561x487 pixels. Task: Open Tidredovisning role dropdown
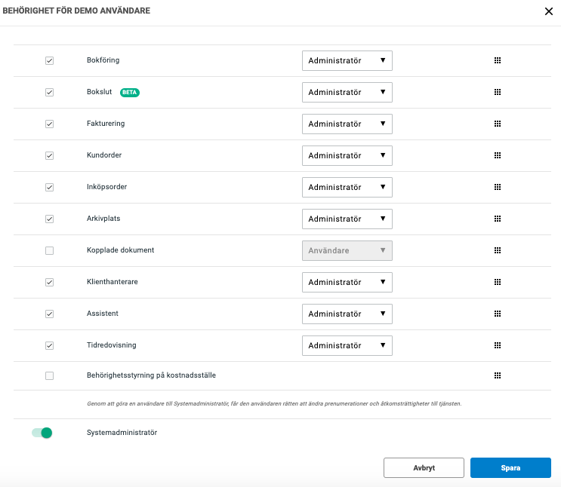point(347,345)
